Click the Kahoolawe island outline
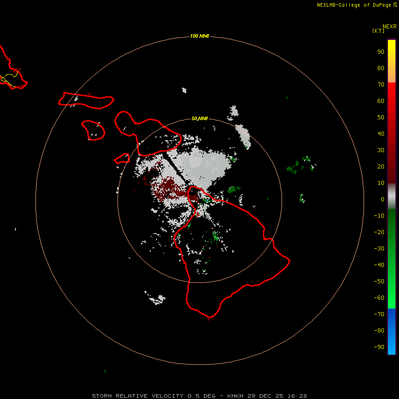 (122, 158)
